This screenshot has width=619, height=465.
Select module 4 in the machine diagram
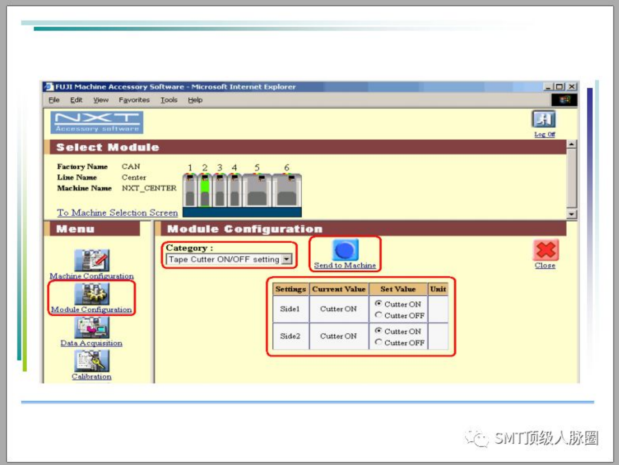click(234, 190)
